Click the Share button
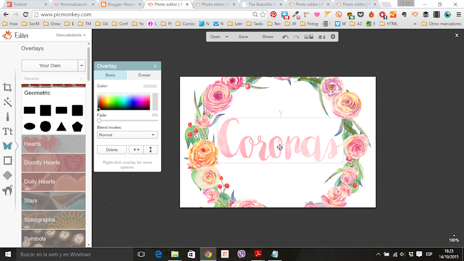Image resolution: width=464 pixels, height=261 pixels. pos(268,37)
